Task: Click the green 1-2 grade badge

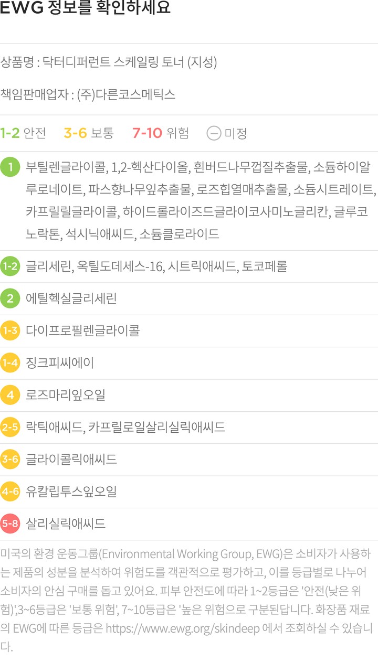Action: pos(10,266)
